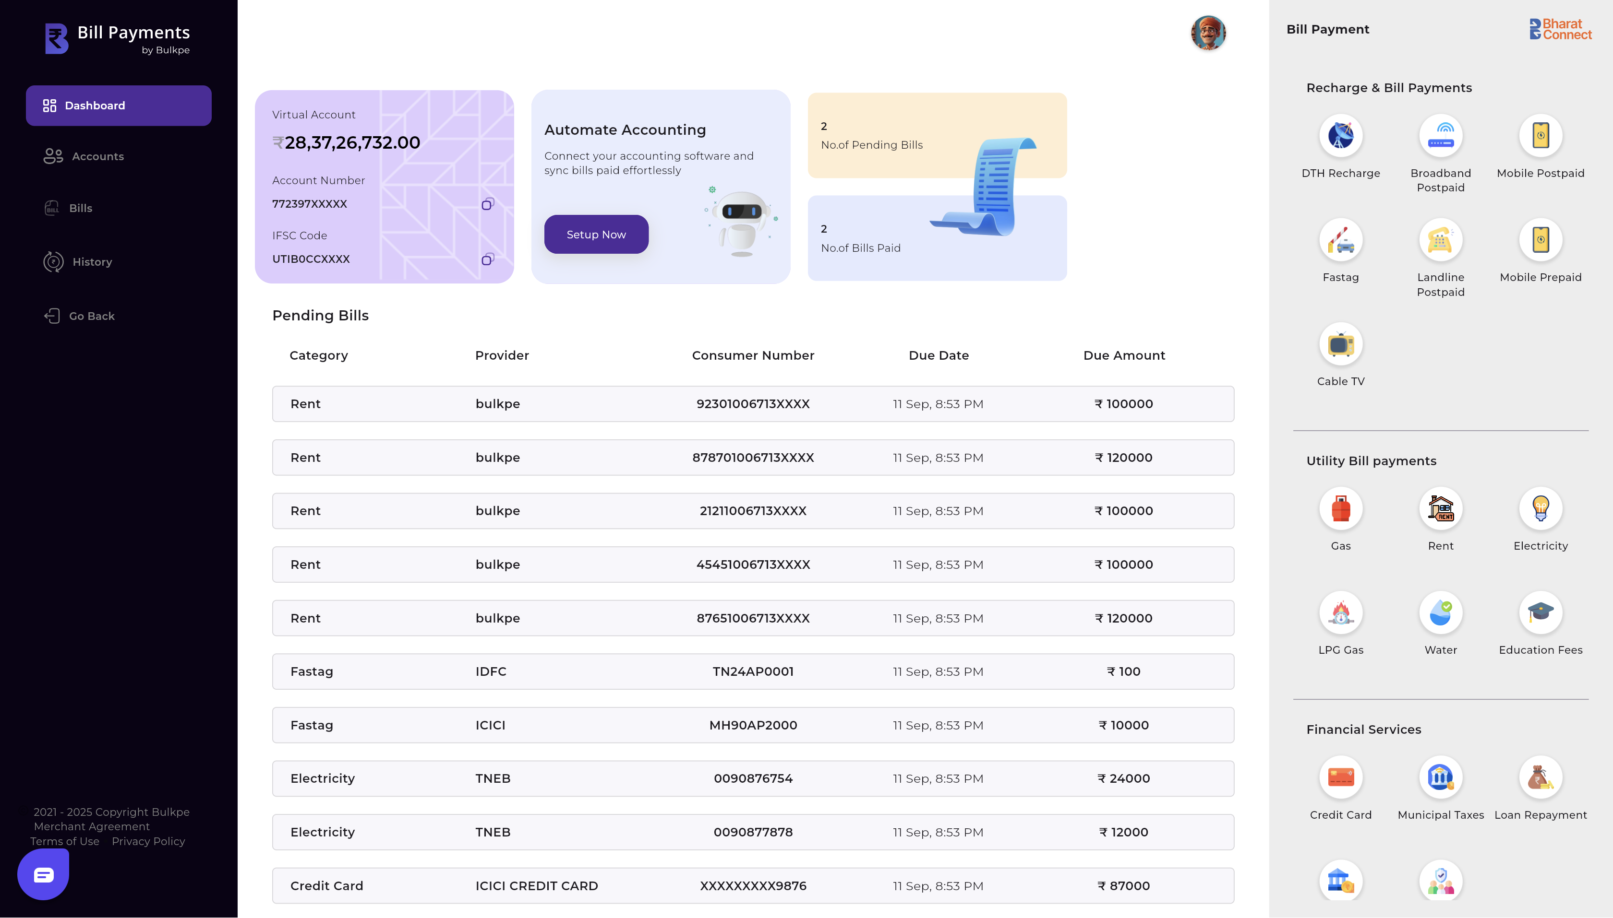Go to the Dashboard menu item

[119, 106]
